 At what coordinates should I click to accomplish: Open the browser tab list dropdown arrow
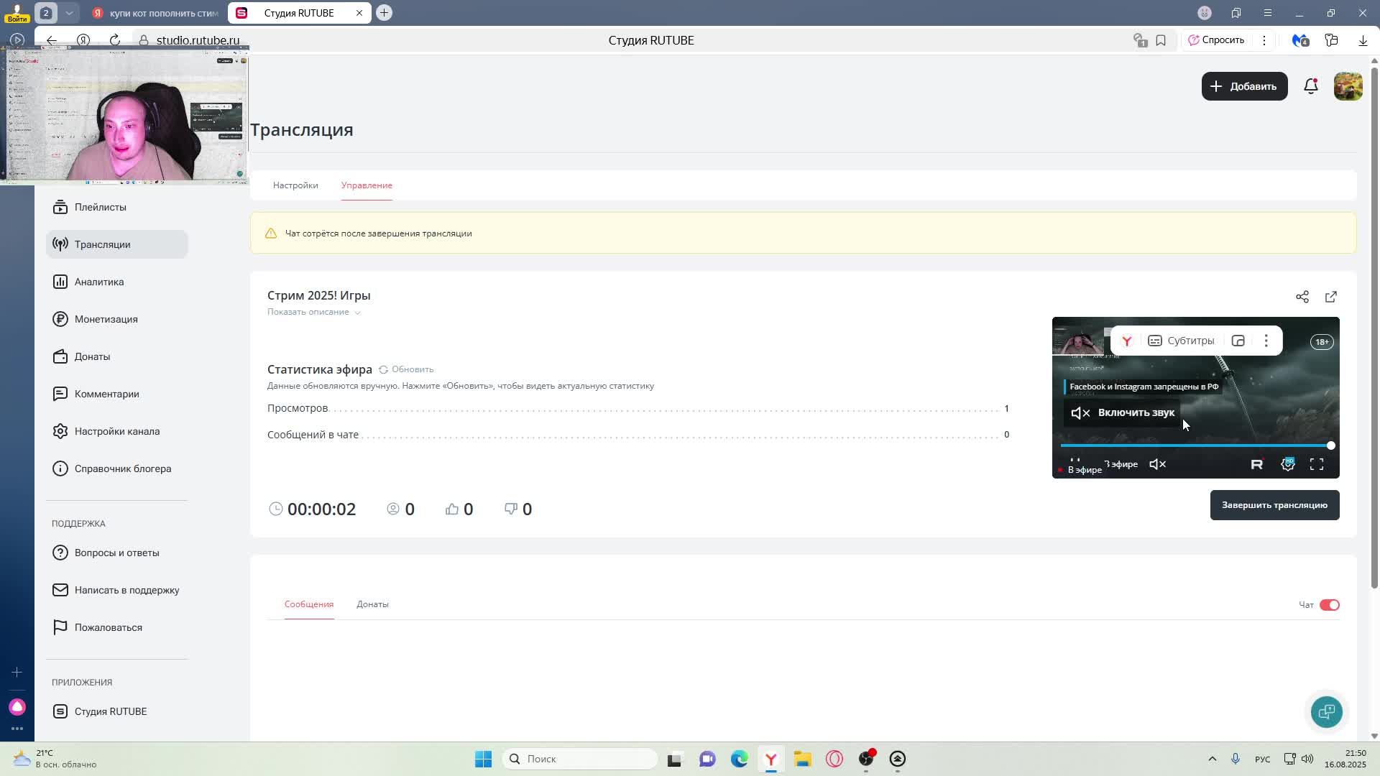point(69,13)
